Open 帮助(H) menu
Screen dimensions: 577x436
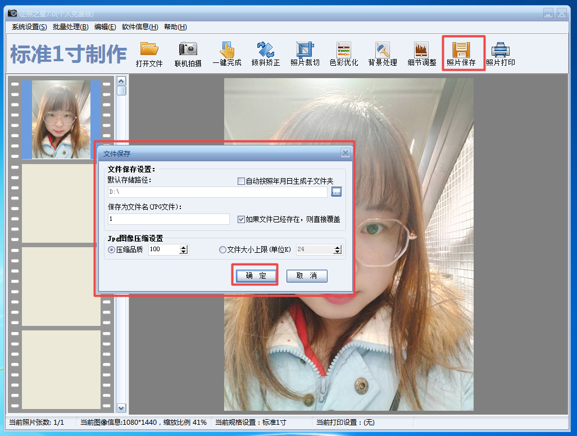175,27
